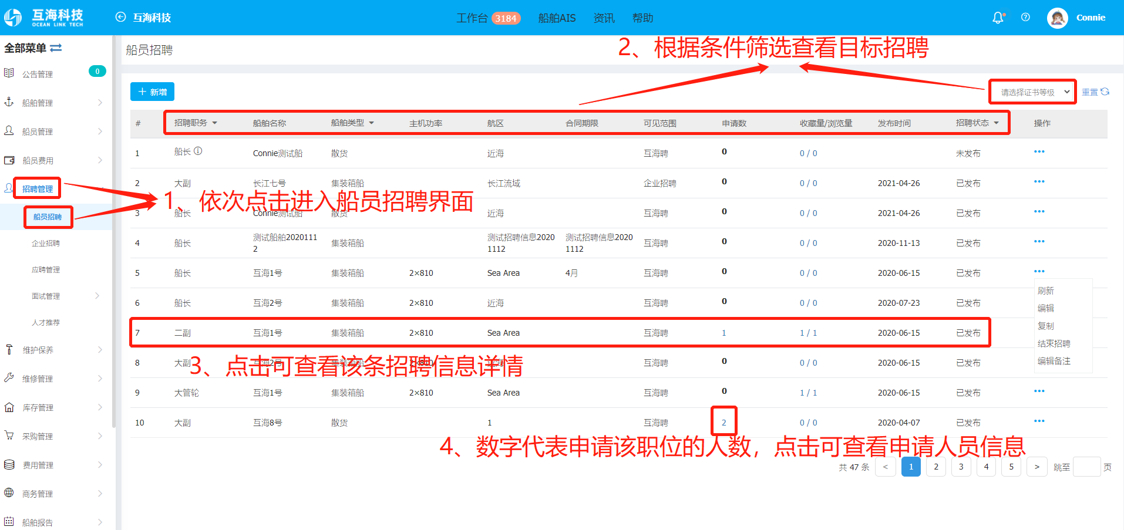Click the 船员管理 person icon
This screenshot has width=1124, height=530.
click(x=9, y=131)
